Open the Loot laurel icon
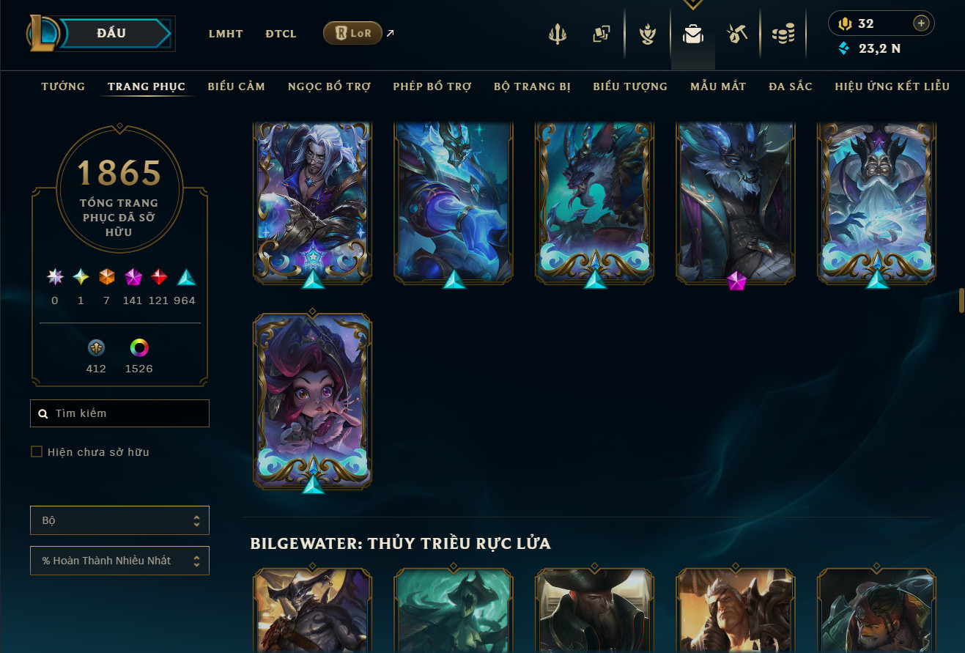965x653 pixels. click(648, 34)
